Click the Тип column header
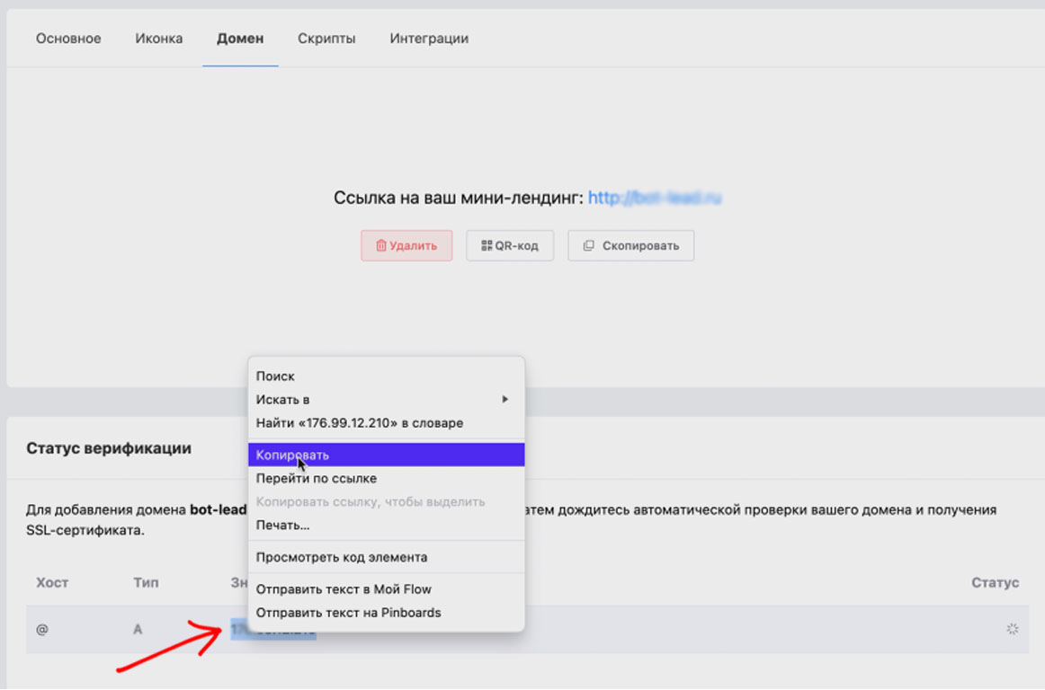 tap(146, 583)
